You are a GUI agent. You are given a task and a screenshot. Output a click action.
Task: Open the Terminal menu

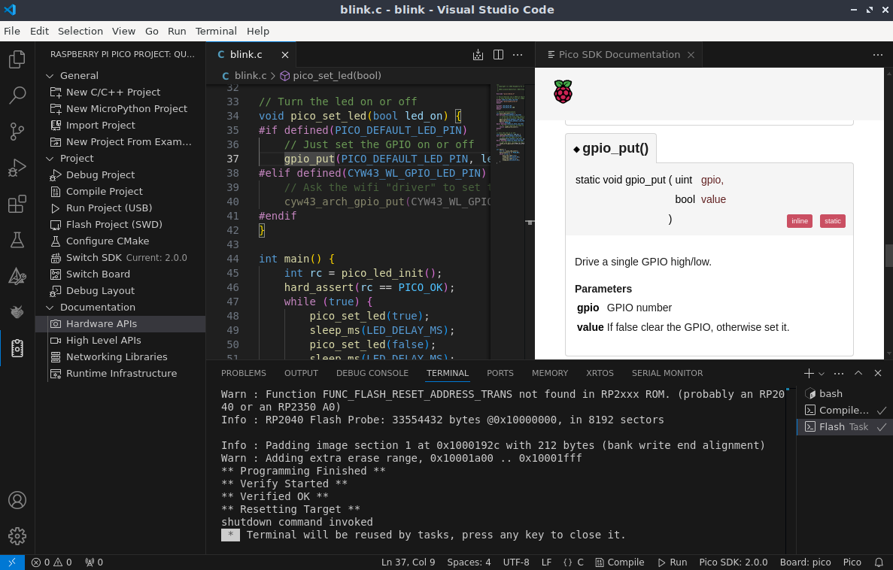[x=216, y=32]
